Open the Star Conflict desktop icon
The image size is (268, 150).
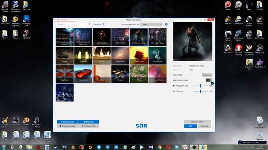coord(228,49)
